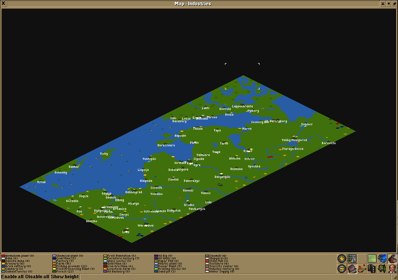
Task: Select Vehicles factory (0) legend text
Action: point(224,269)
